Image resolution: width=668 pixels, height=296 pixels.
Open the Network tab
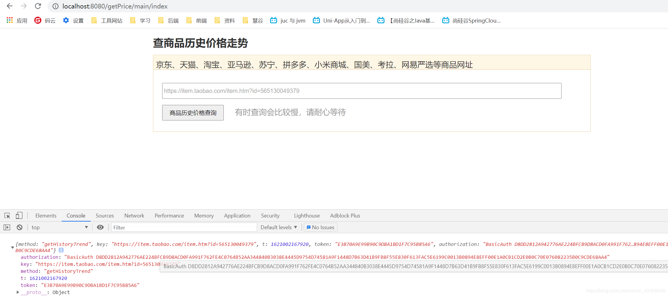[134, 216]
